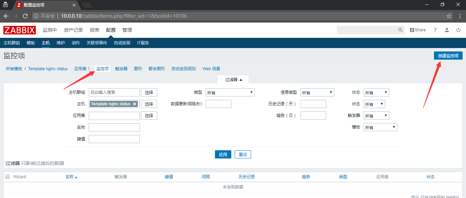Click the browser back arrow
The width and height of the screenshot is (466, 198).
(6, 16)
